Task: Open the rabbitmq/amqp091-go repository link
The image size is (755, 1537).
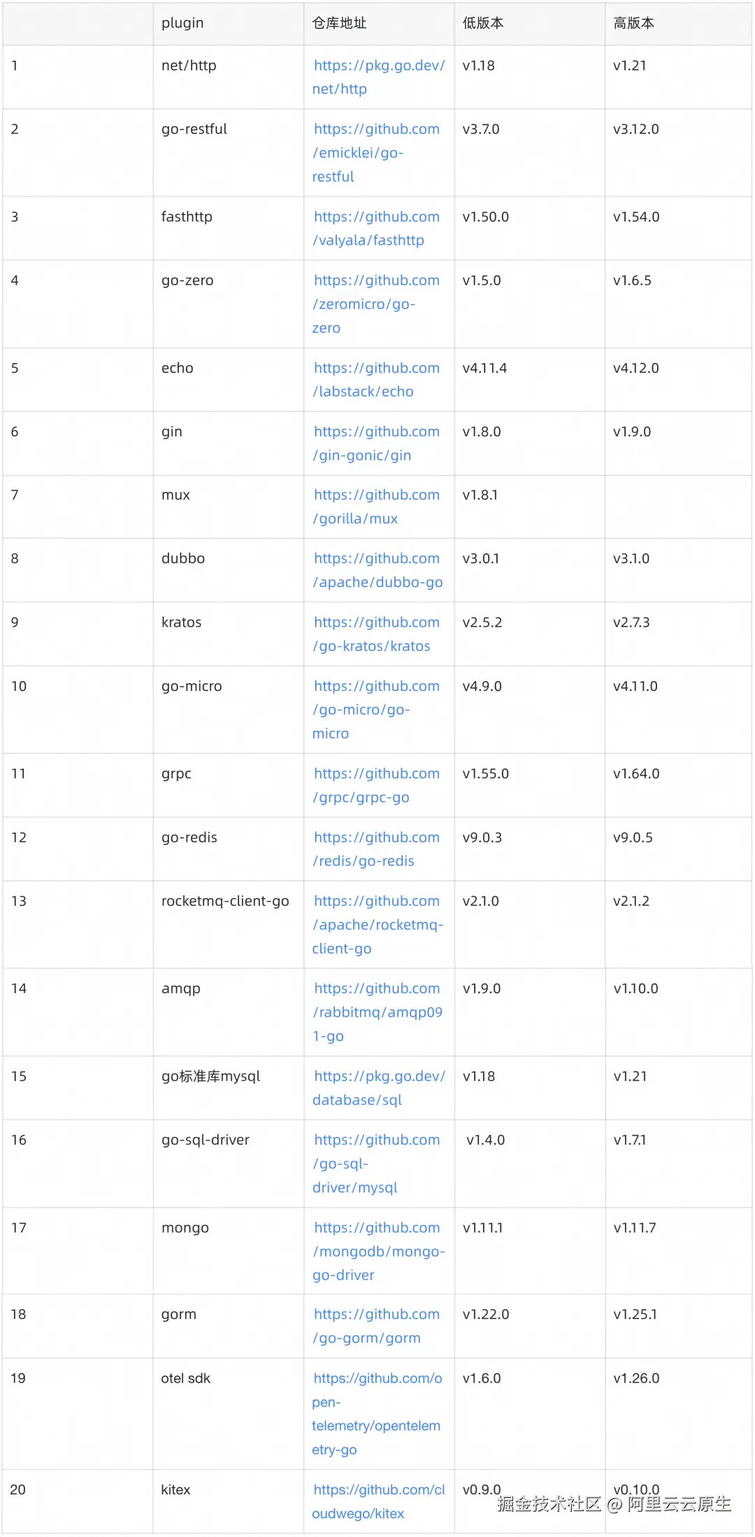Action: pyautogui.click(x=377, y=1012)
